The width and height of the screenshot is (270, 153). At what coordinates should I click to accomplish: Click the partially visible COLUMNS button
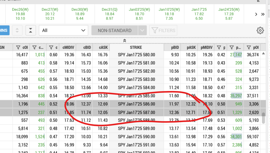pyautogui.click(x=5, y=30)
